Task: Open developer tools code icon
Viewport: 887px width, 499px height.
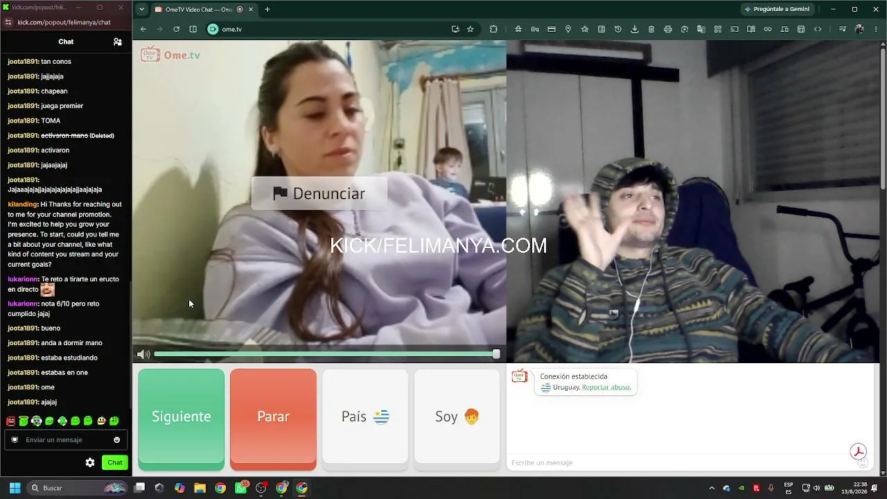Action: 818,29
